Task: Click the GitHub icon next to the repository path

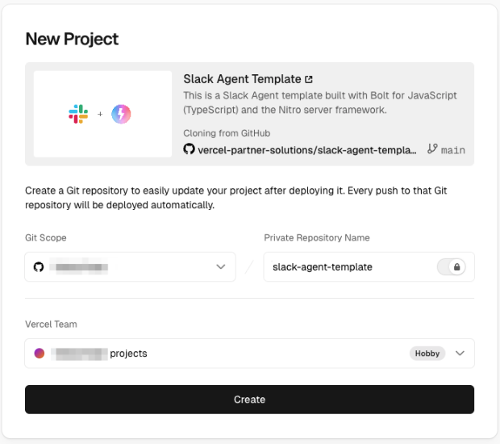Action: (190, 149)
